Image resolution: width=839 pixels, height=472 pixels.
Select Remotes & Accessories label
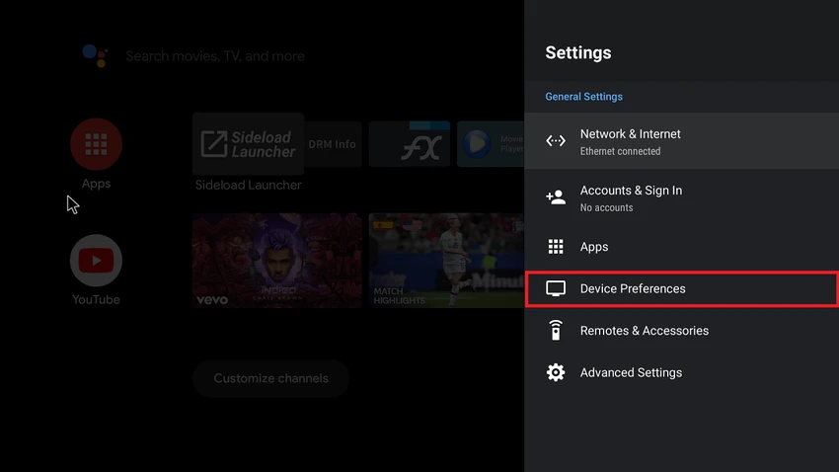click(x=645, y=331)
